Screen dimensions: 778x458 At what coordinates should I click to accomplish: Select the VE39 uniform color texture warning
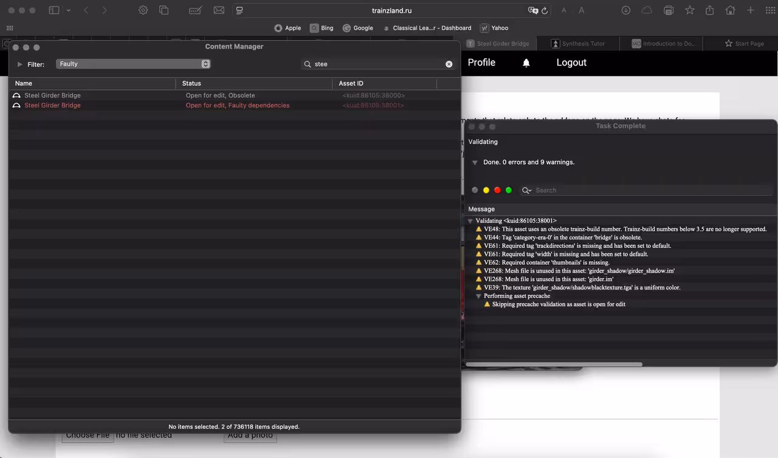[621, 287]
